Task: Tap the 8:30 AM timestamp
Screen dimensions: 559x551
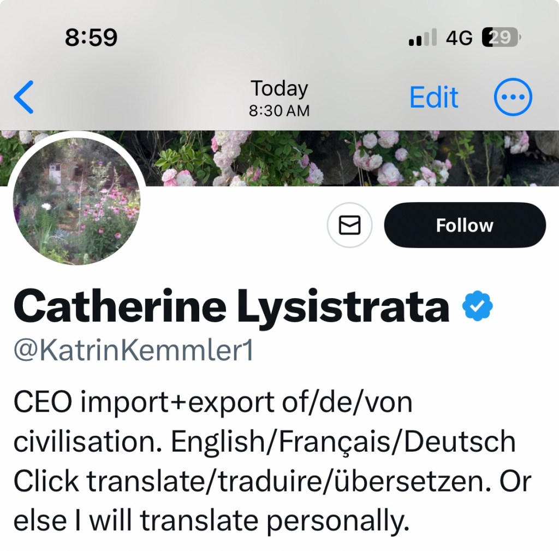Action: (x=279, y=111)
